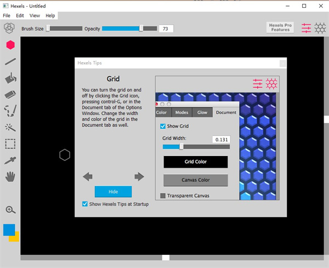Viewport: 329px width, 268px height.
Task: Select the Eyedropper tool
Action: click(10, 160)
